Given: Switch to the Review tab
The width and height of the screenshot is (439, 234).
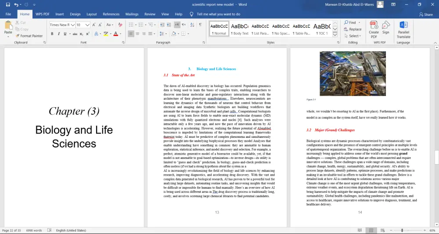Looking at the screenshot, I should 150,14.
